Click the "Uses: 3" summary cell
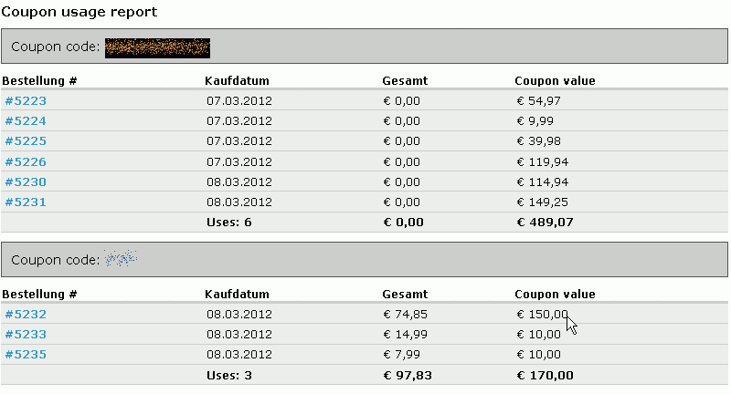The height and width of the screenshot is (394, 731). [x=229, y=375]
